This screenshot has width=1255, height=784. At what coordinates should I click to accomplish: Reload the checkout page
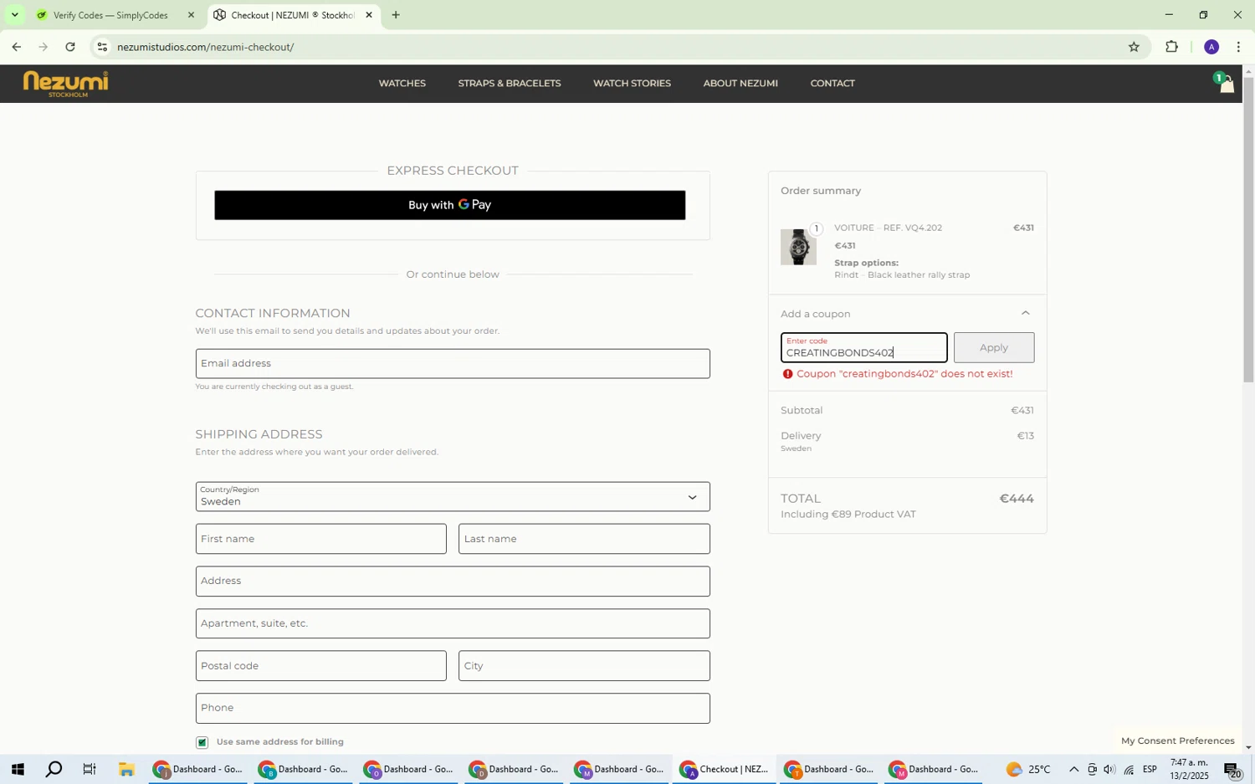point(70,47)
